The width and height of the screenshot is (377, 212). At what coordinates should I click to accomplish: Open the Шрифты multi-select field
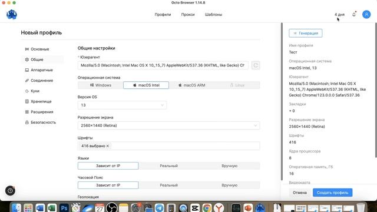point(168,146)
